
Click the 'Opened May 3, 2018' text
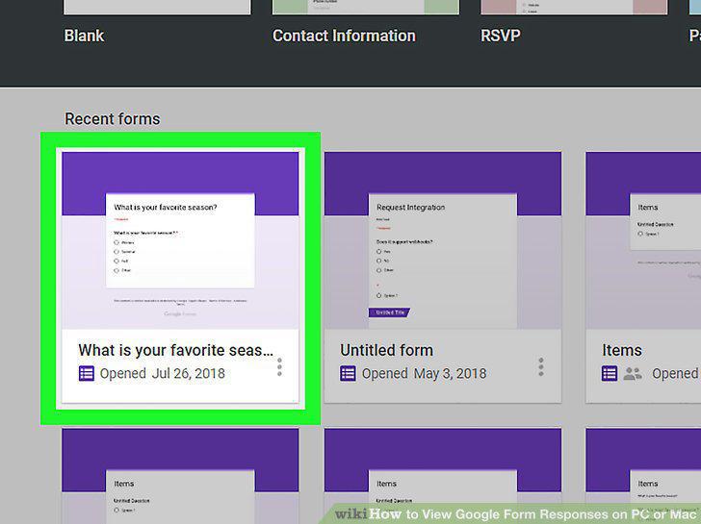coord(424,374)
